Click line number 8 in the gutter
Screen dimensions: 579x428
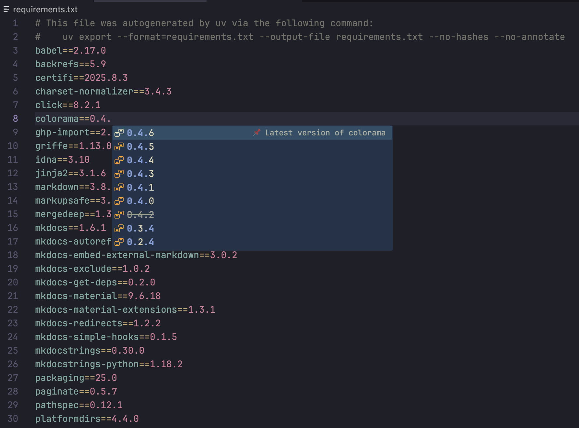15,119
